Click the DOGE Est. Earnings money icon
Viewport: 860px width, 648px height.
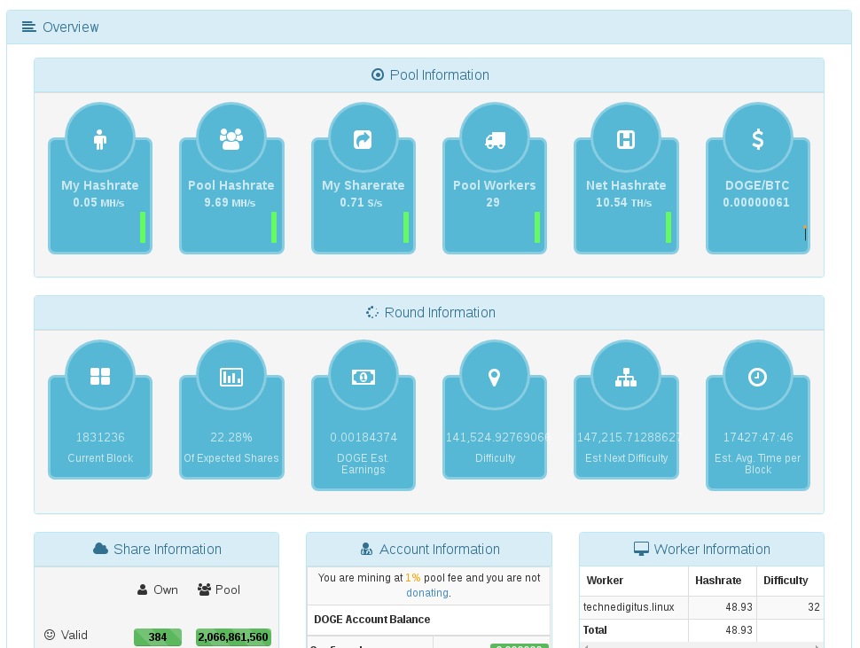click(364, 377)
